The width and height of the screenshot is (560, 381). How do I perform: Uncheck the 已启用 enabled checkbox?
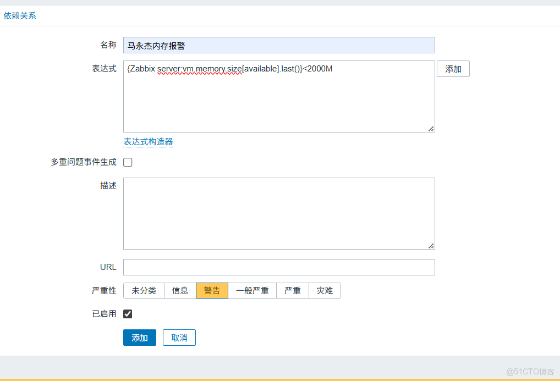pyautogui.click(x=127, y=314)
